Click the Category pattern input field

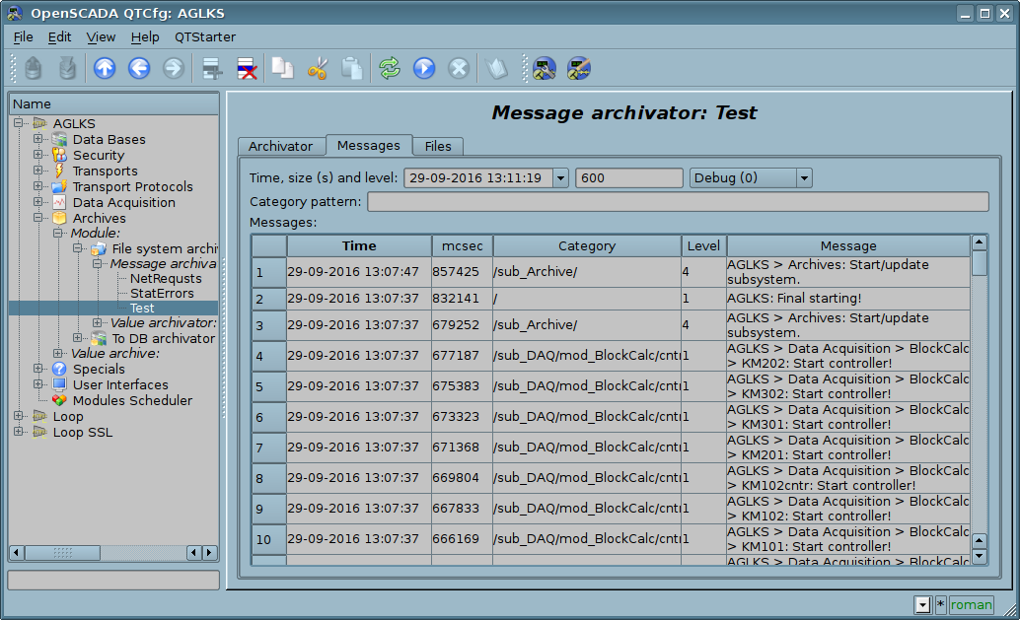tap(678, 202)
